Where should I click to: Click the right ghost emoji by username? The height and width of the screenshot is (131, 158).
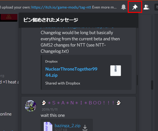click(119, 103)
